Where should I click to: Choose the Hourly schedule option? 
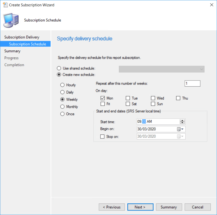coord(62,85)
